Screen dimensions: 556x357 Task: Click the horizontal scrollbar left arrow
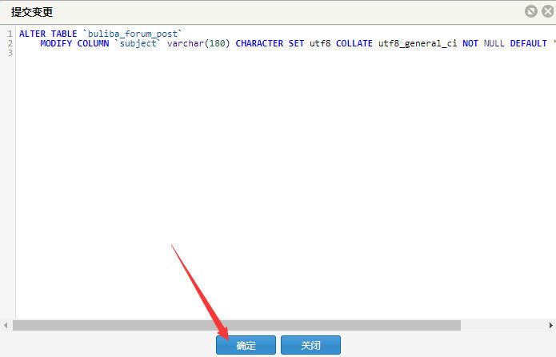tap(6, 325)
